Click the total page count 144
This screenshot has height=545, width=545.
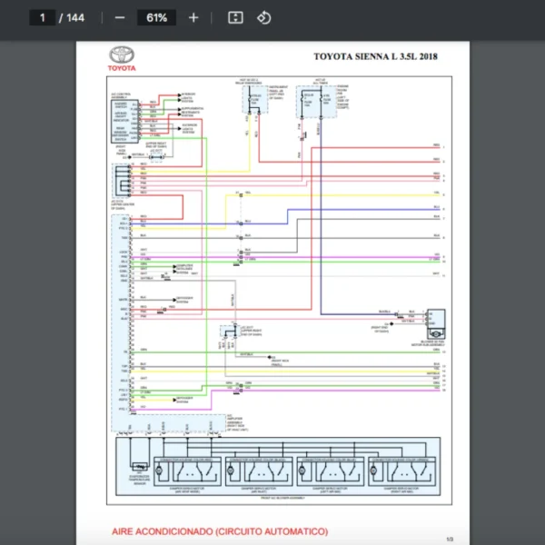(x=74, y=18)
